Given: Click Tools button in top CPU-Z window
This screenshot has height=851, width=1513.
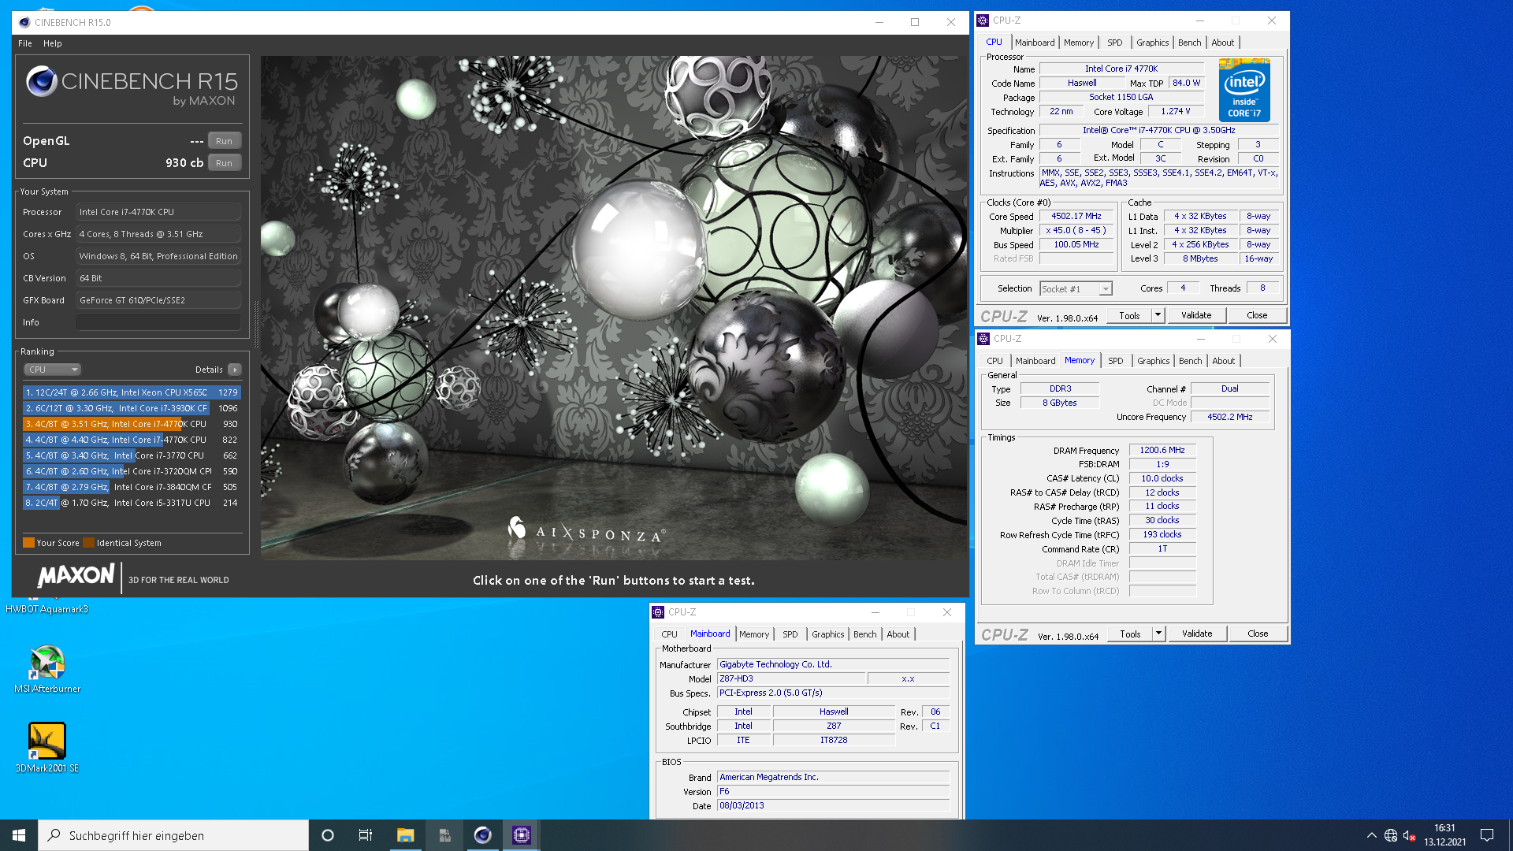Looking at the screenshot, I should (x=1129, y=316).
